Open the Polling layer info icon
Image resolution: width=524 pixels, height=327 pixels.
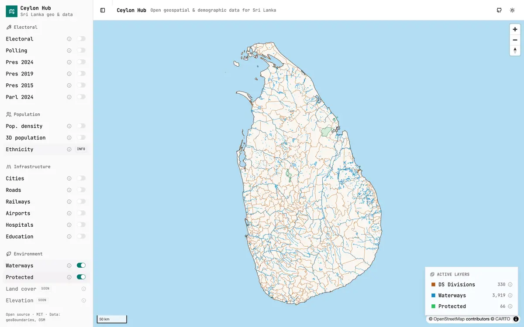(69, 51)
